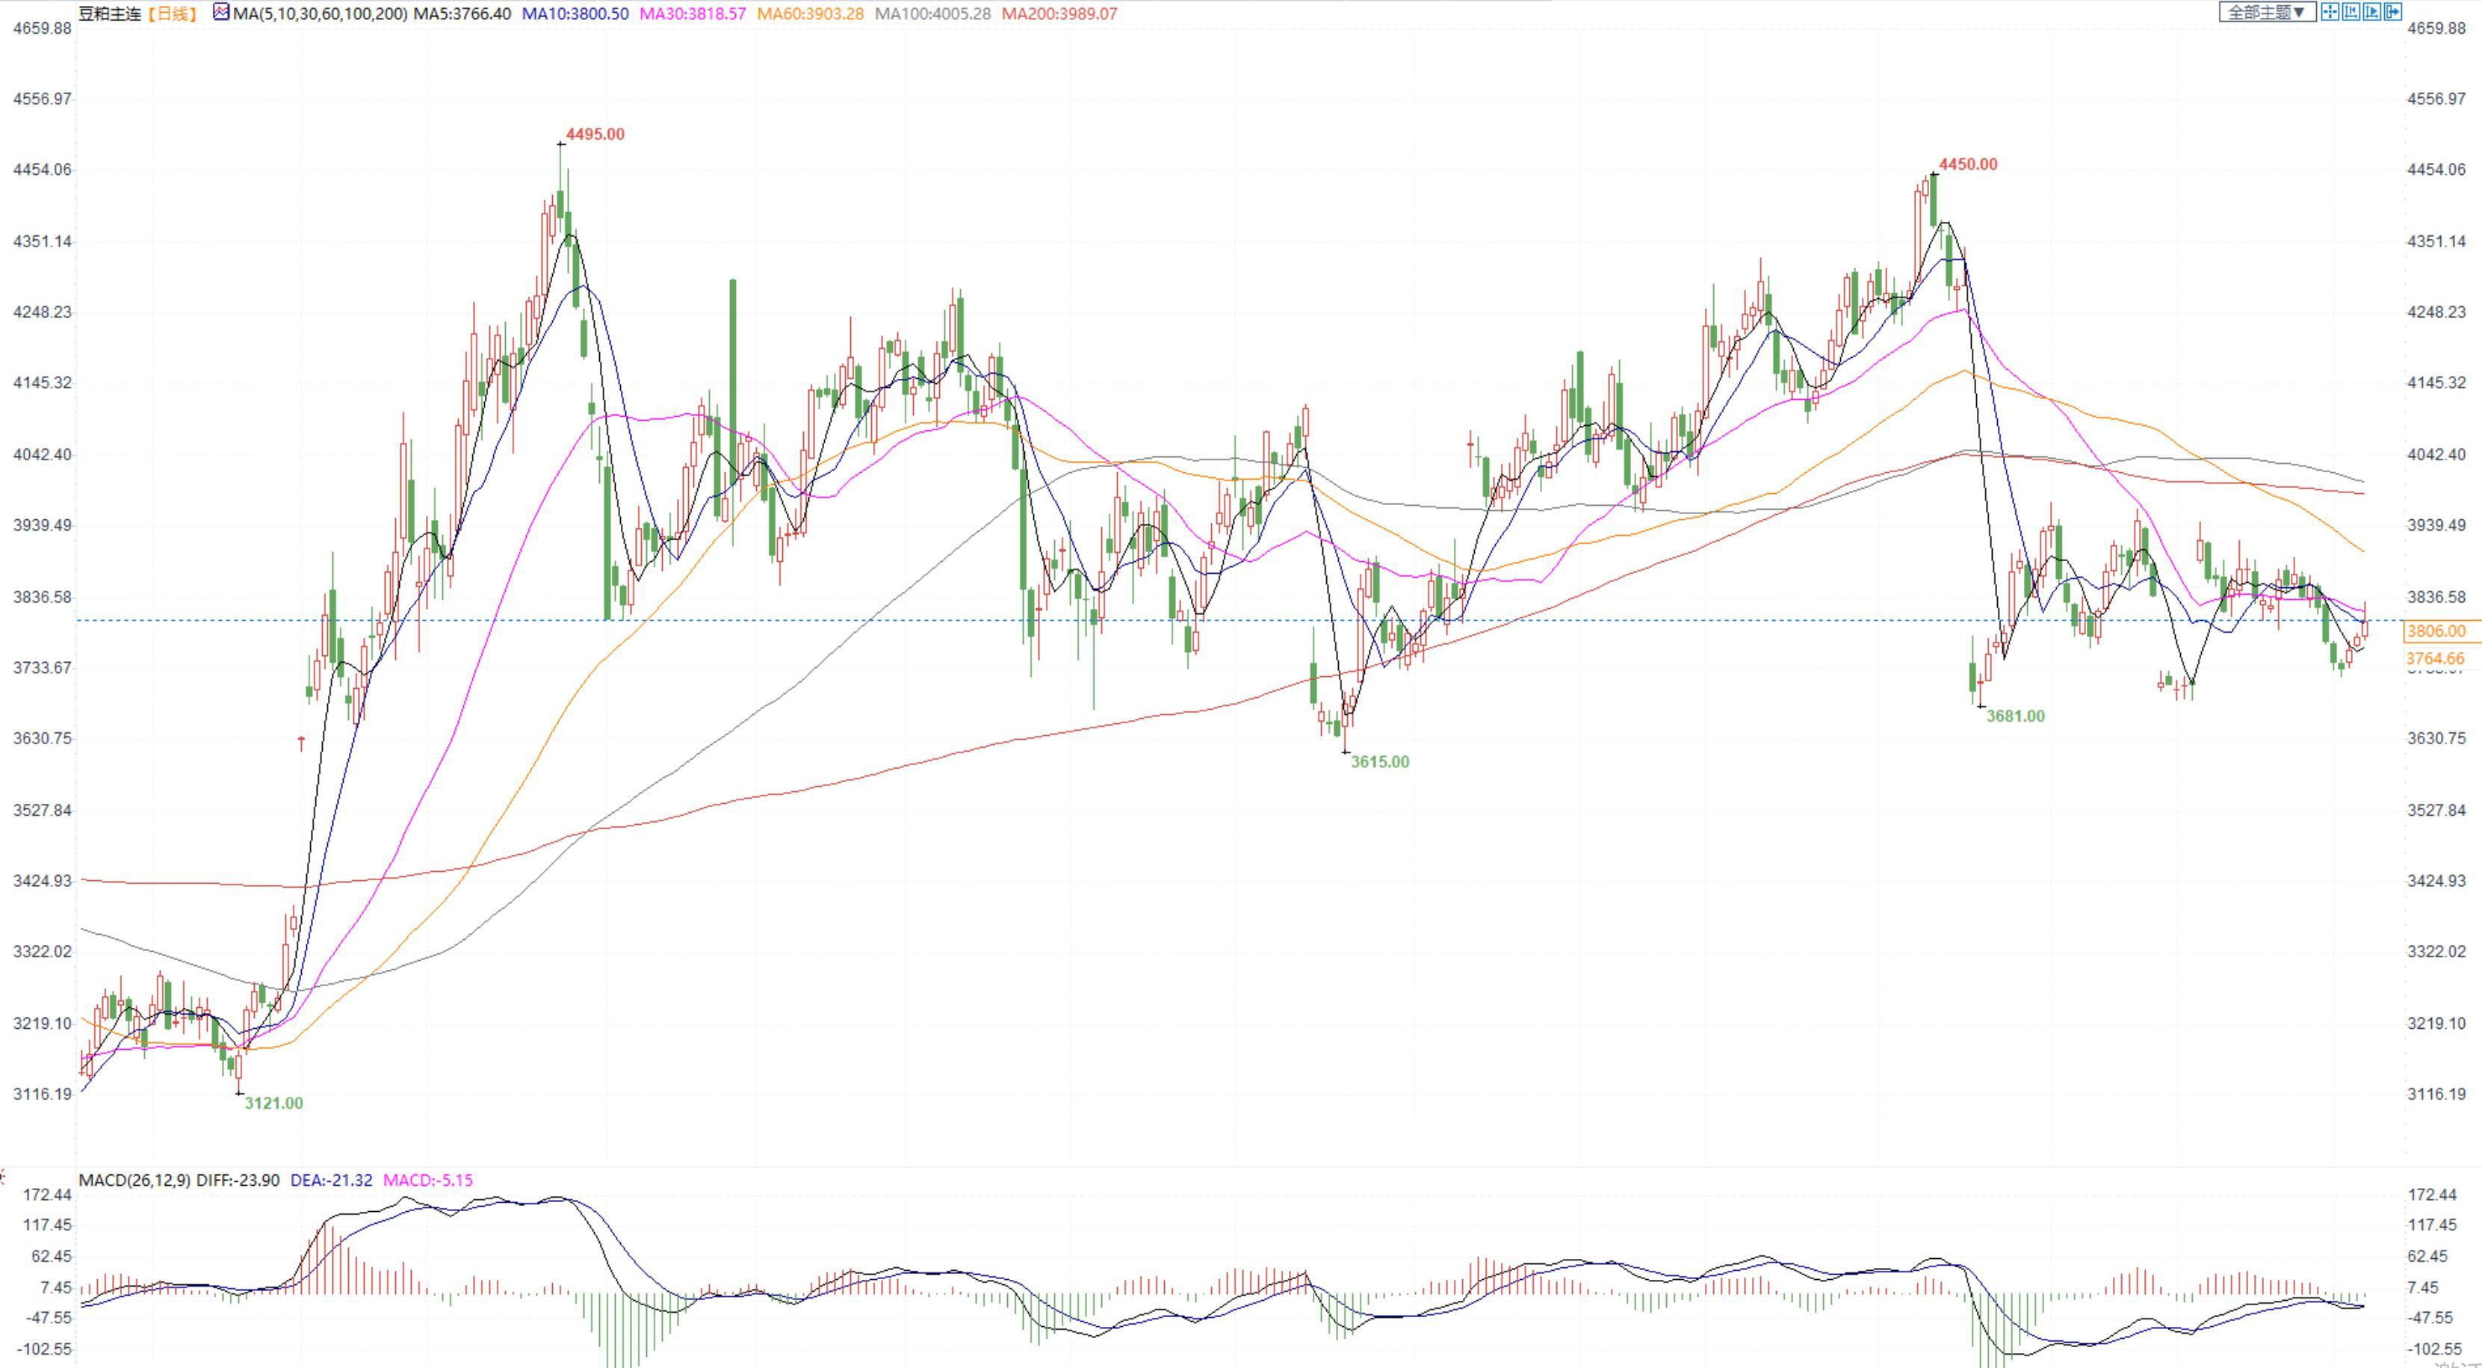
Task: Click the MACD(26,12,9) indicator label
Action: [135, 1180]
